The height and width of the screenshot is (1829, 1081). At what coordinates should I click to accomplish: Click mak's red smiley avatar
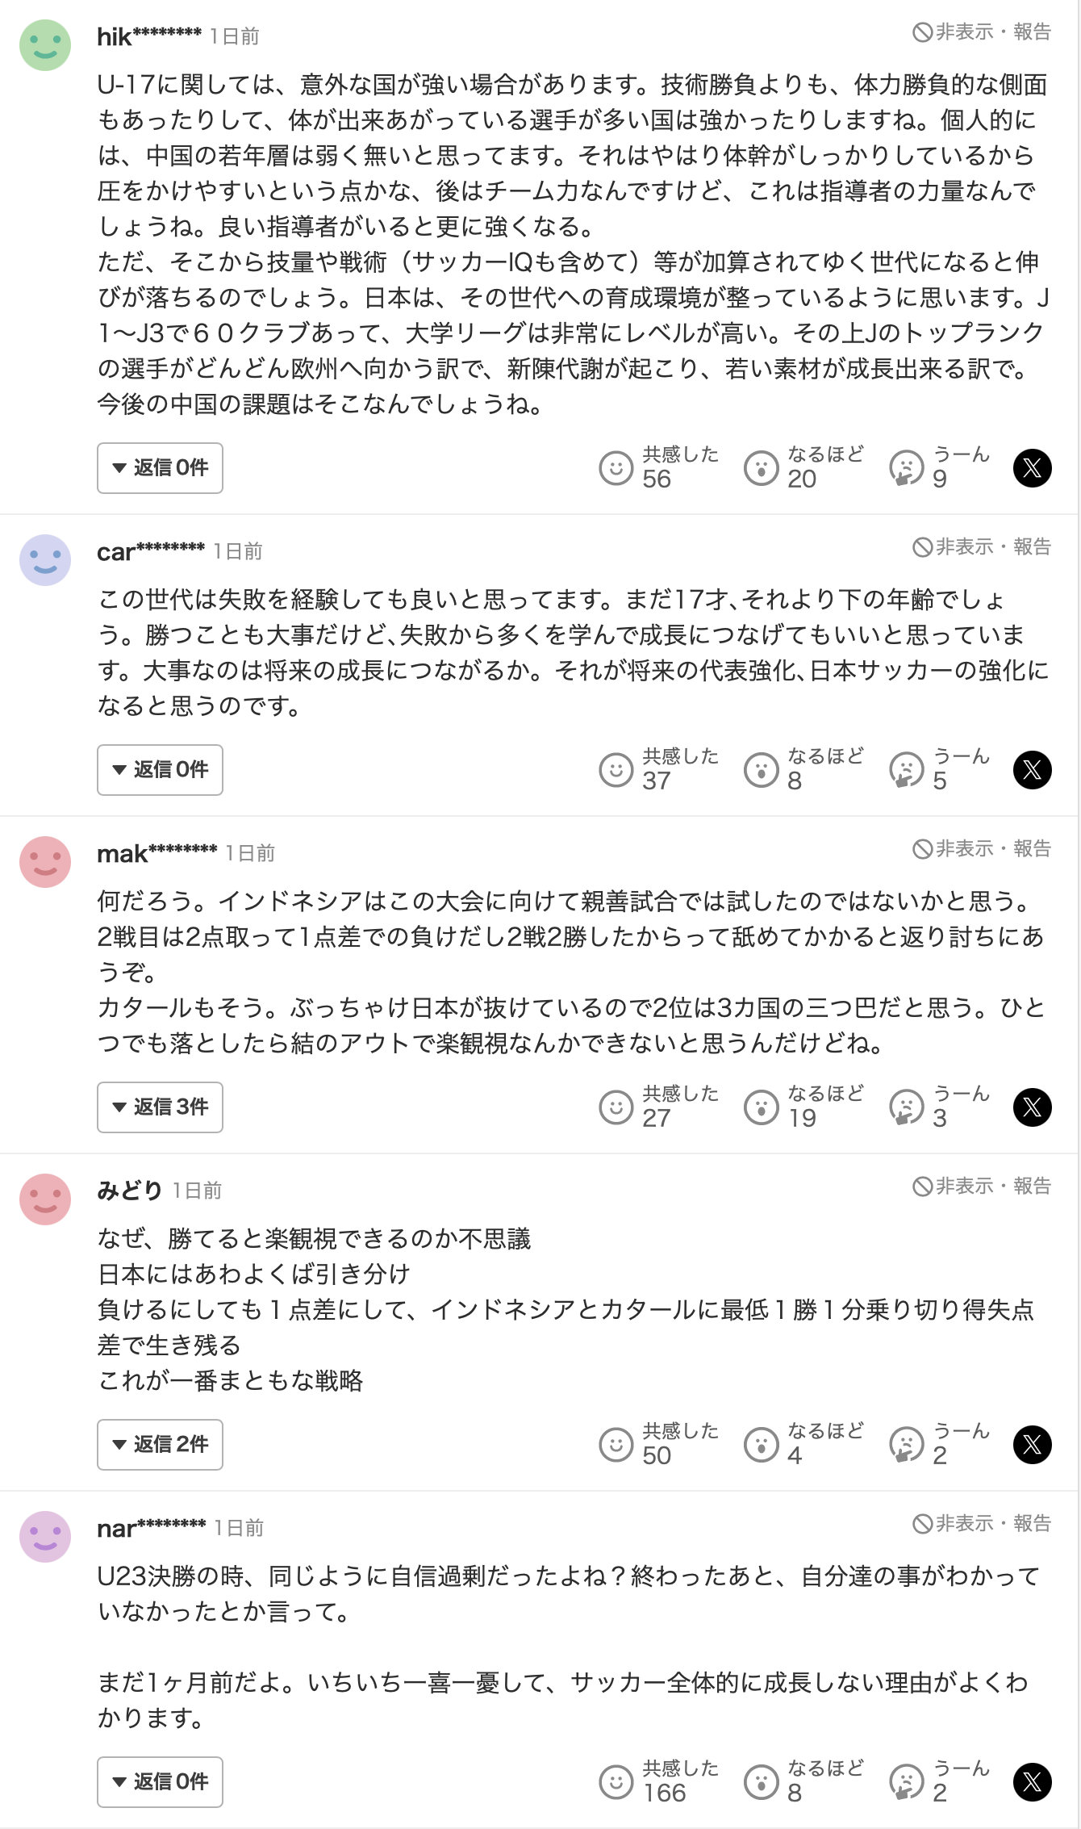(x=45, y=862)
